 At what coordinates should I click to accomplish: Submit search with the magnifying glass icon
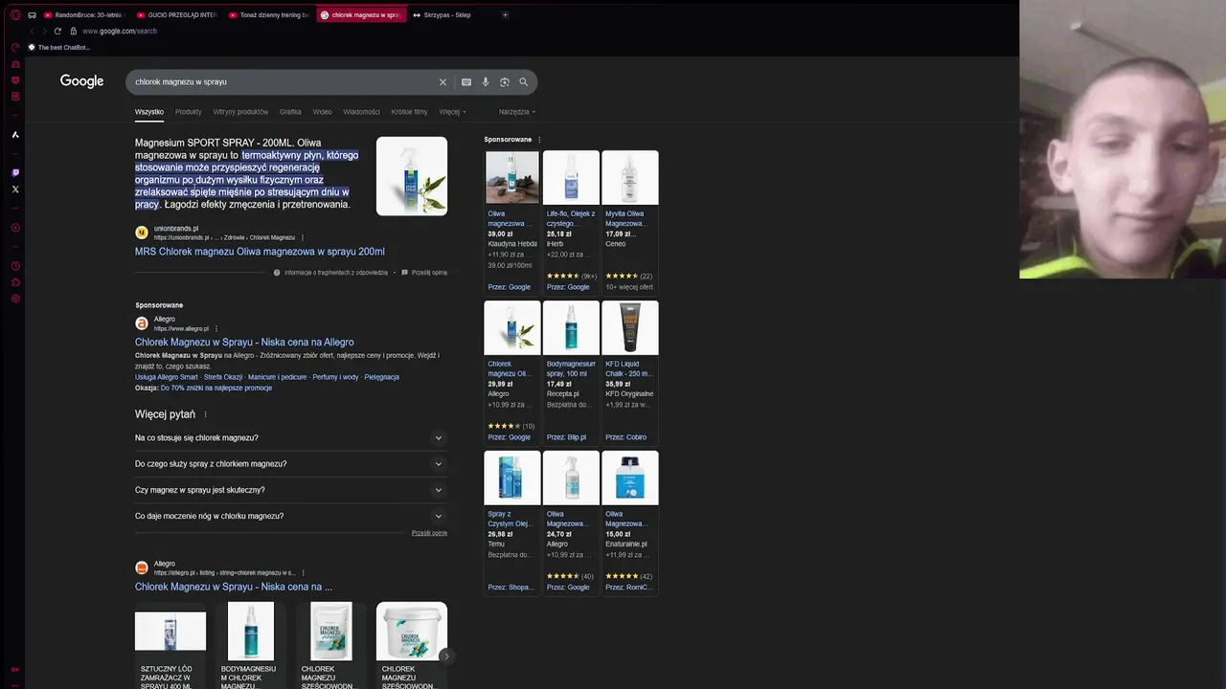click(524, 82)
